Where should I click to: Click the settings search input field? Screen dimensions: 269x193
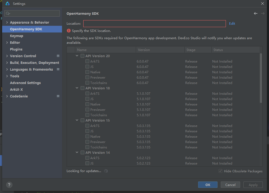click(x=32, y=13)
